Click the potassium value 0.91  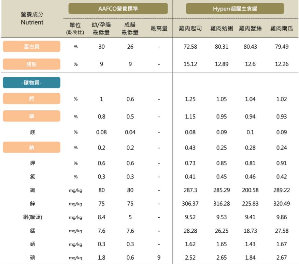(282, 163)
